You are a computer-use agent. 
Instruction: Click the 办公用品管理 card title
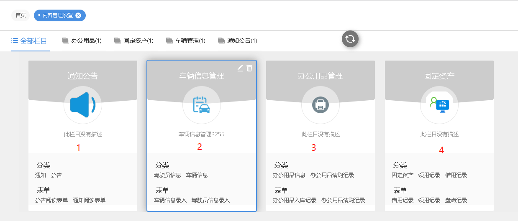[x=321, y=76]
